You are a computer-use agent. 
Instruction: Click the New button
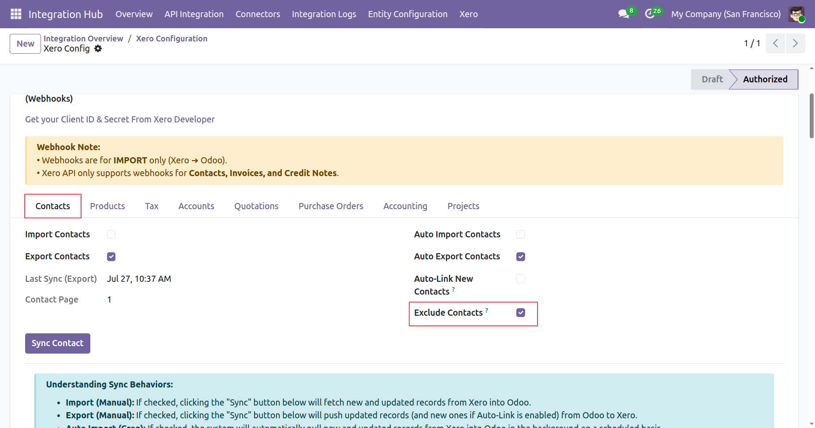pos(26,44)
